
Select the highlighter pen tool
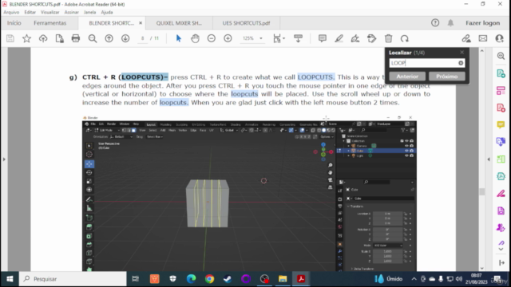click(339, 38)
